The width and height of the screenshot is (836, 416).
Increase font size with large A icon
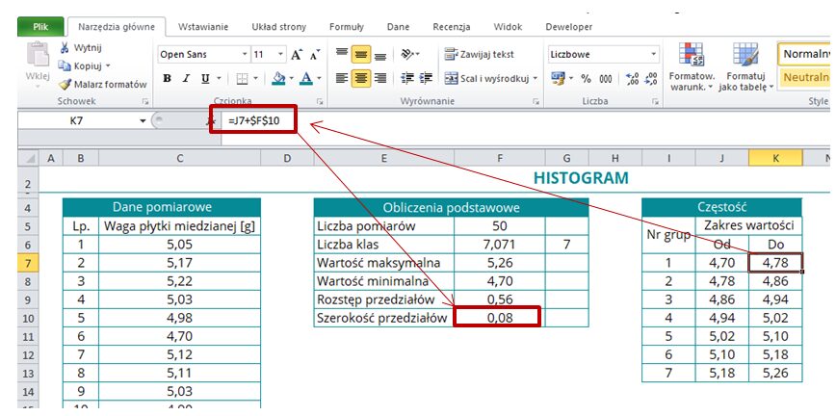click(x=296, y=54)
